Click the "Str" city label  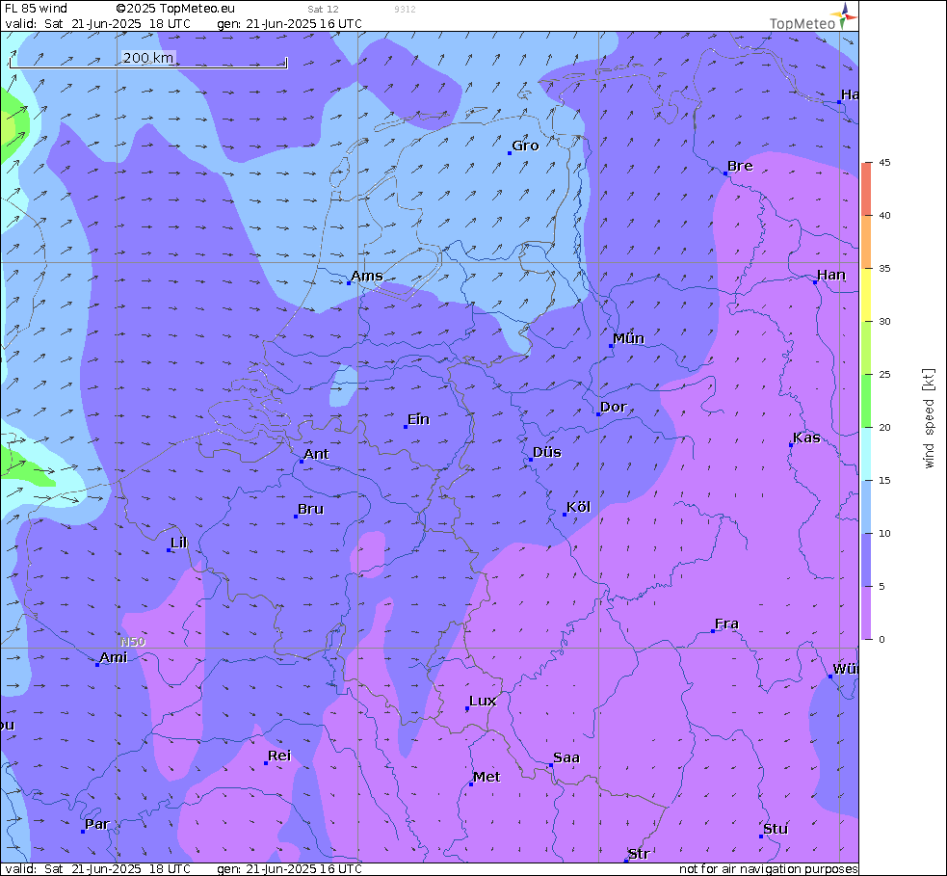pyautogui.click(x=639, y=854)
